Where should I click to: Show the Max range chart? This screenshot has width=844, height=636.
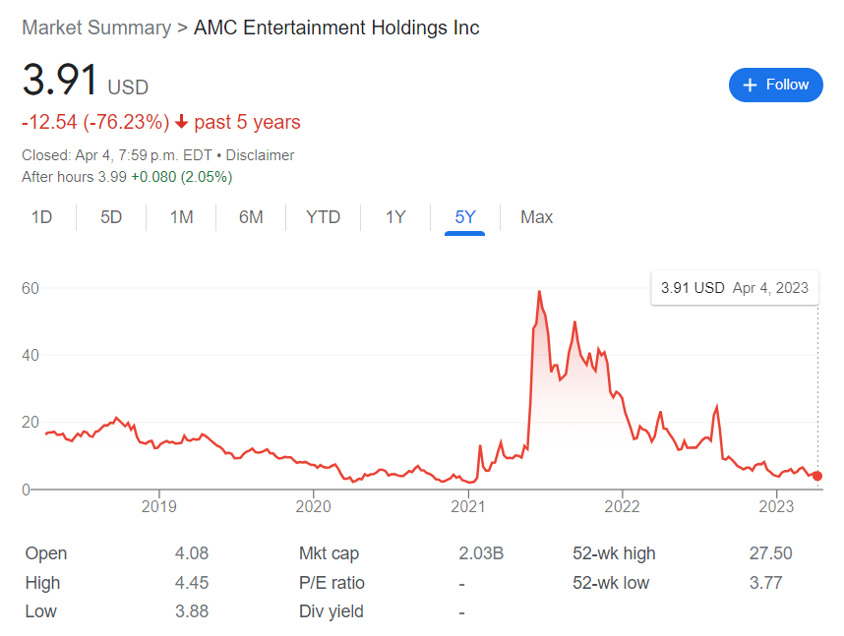tap(536, 217)
